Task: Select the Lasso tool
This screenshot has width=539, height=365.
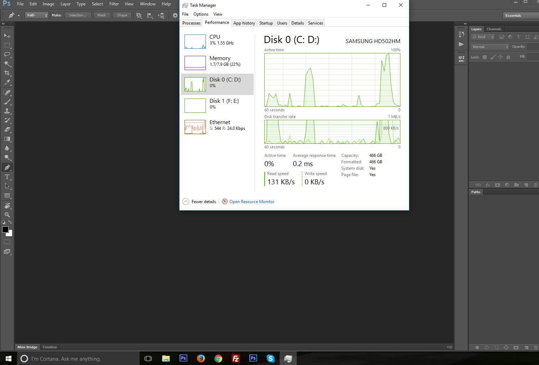Action: coord(7,54)
